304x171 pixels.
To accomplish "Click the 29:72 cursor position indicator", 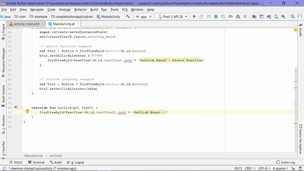I will (x=237, y=168).
